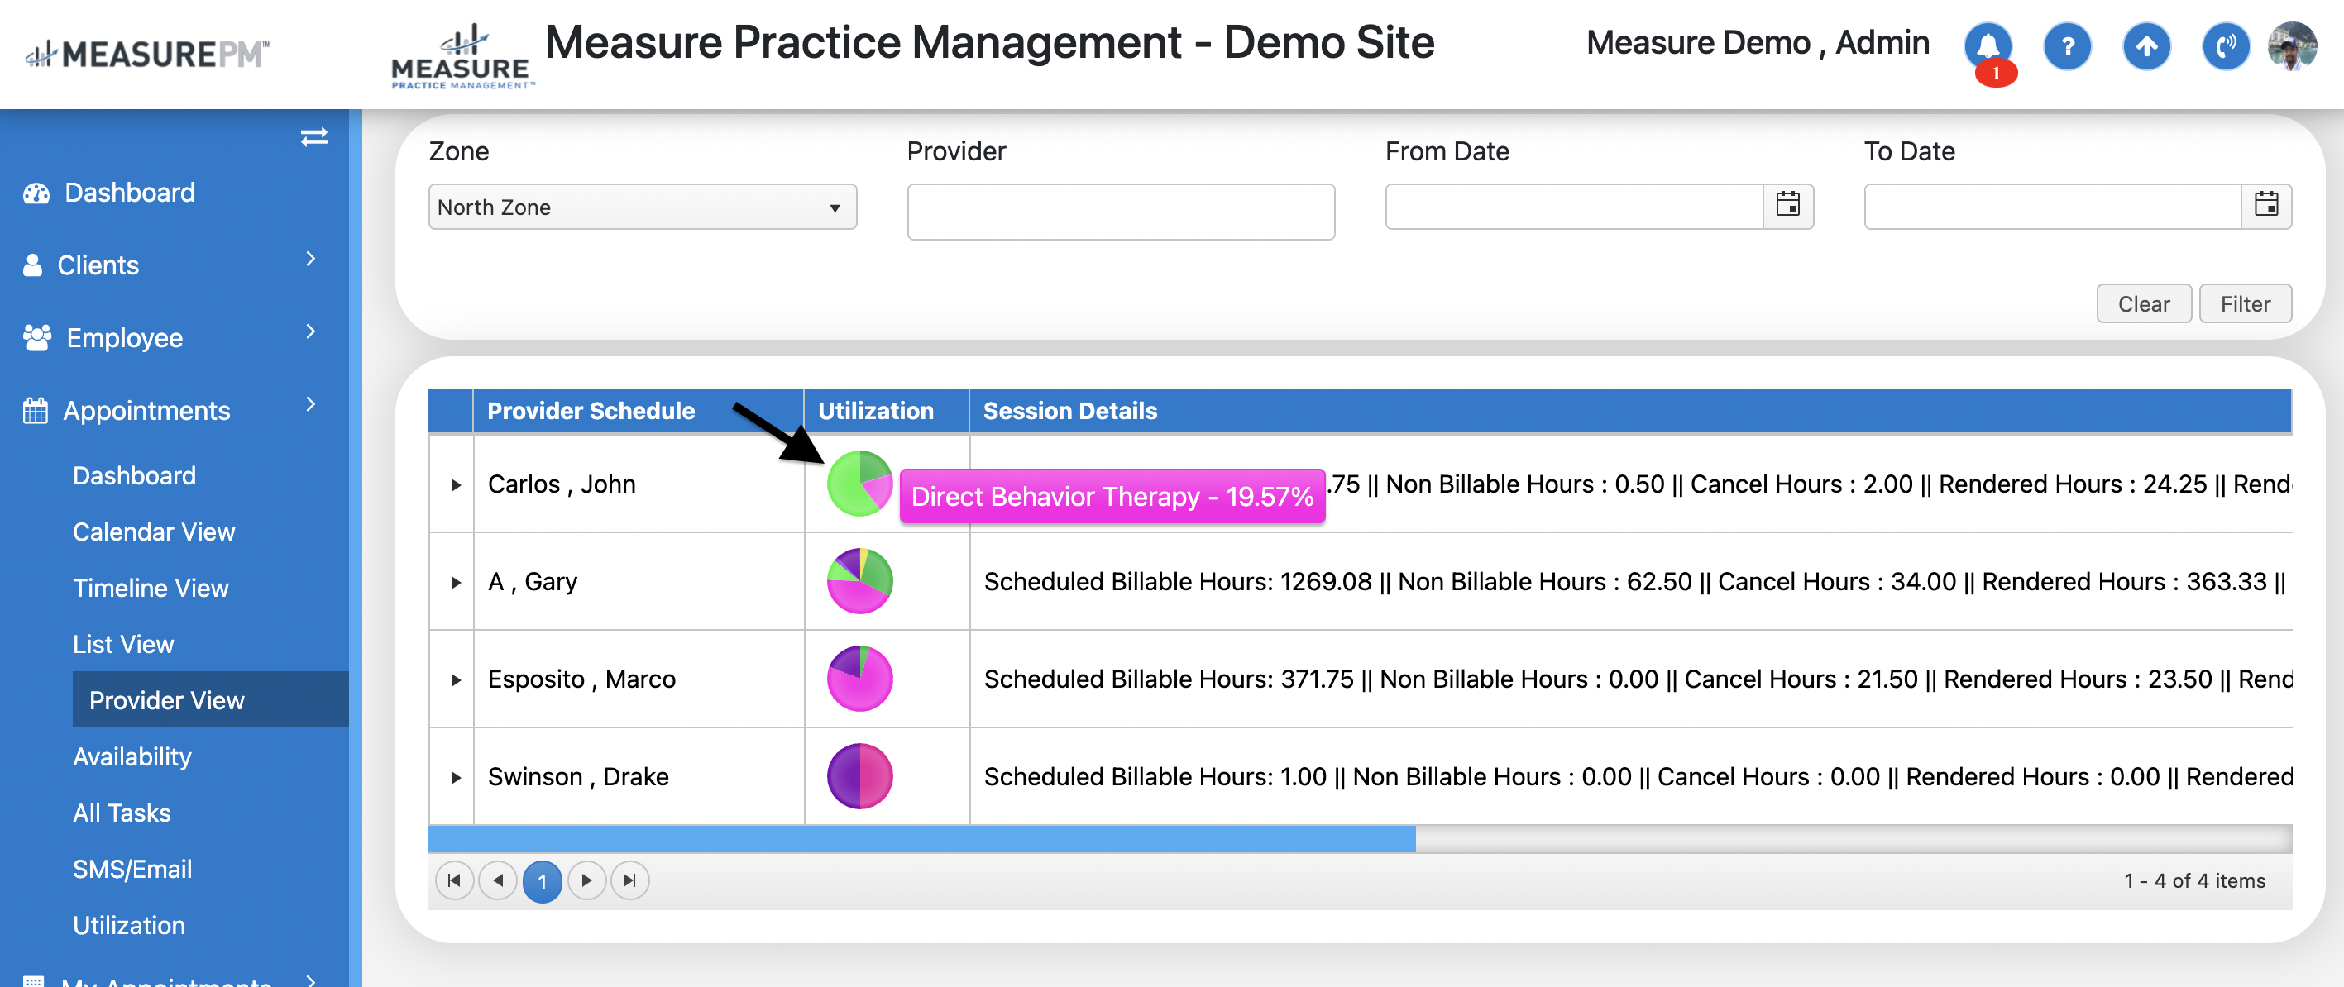
Task: Click the phone call icon in header
Action: (2225, 45)
